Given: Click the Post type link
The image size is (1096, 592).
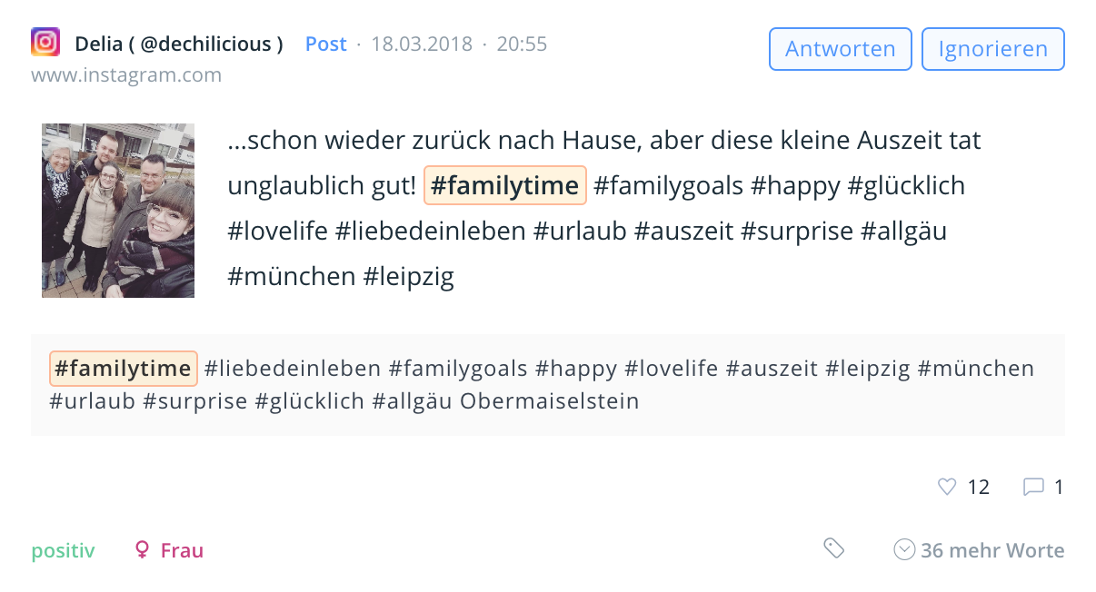Looking at the screenshot, I should (x=325, y=44).
